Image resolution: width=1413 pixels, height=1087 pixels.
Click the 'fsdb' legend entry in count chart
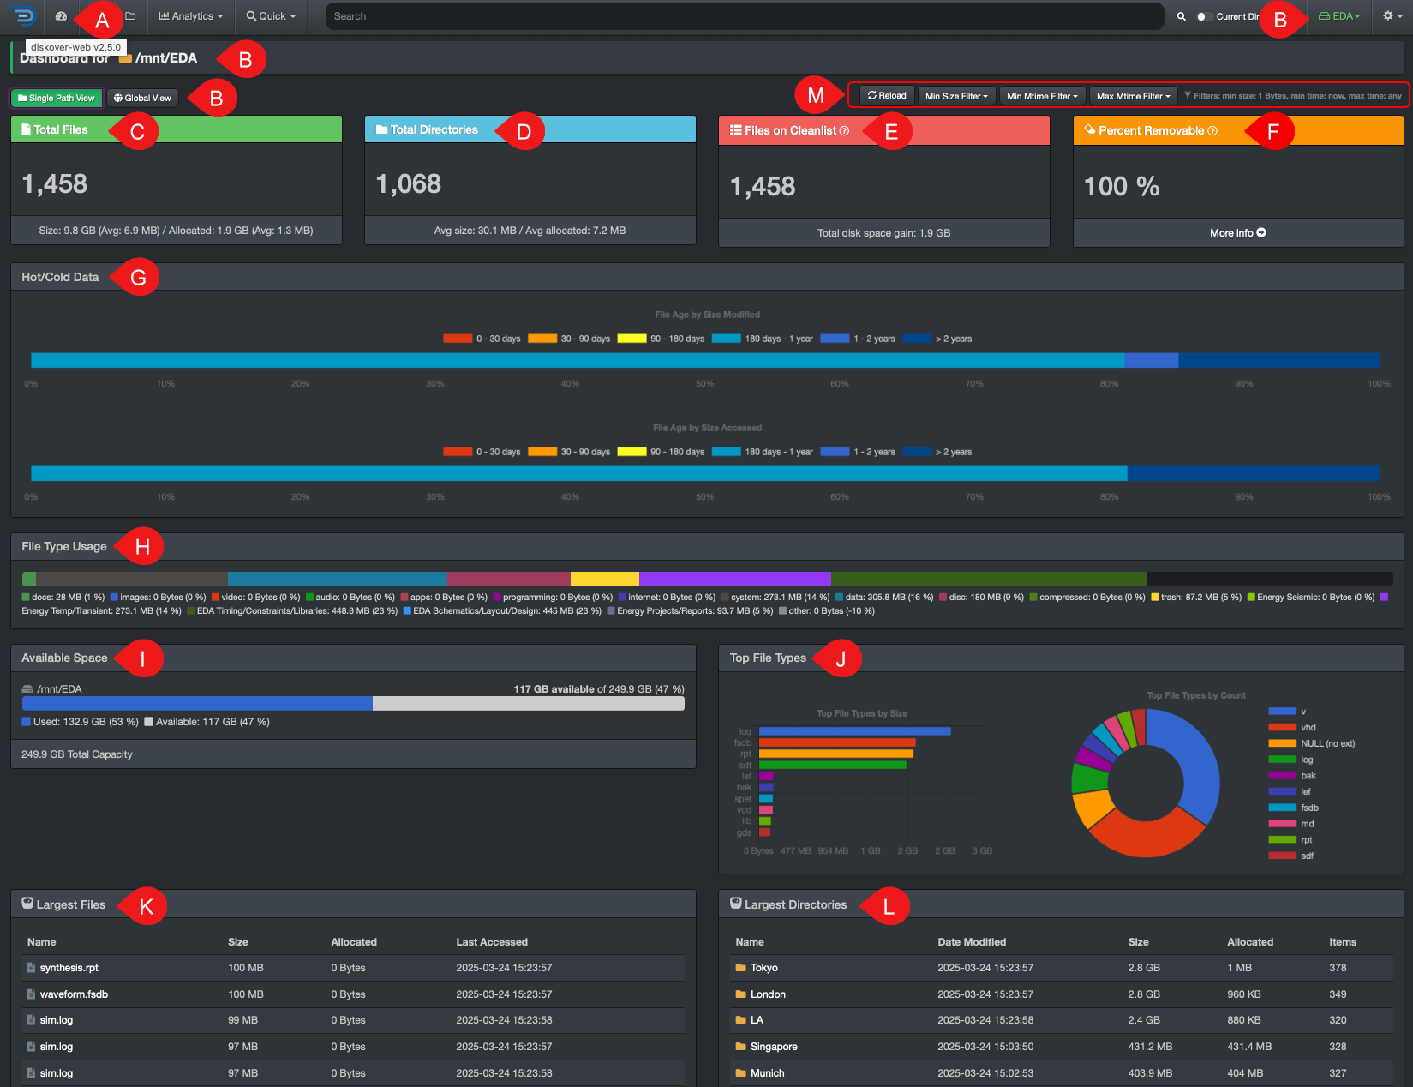(1294, 808)
